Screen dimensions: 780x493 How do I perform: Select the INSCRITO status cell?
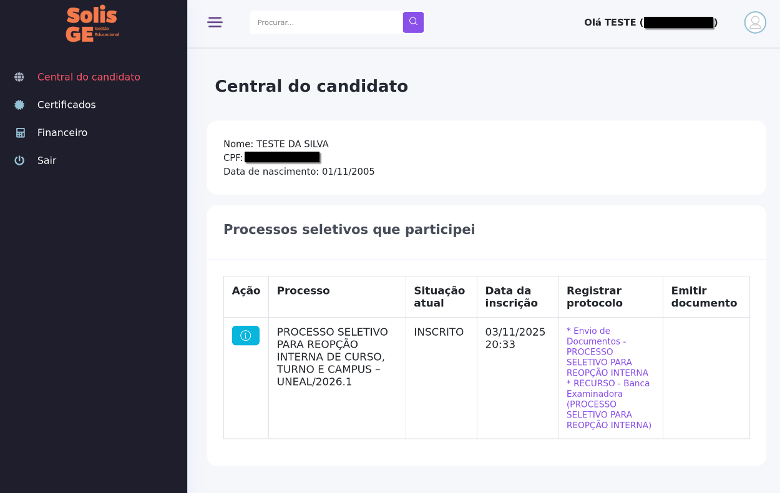[x=439, y=332]
